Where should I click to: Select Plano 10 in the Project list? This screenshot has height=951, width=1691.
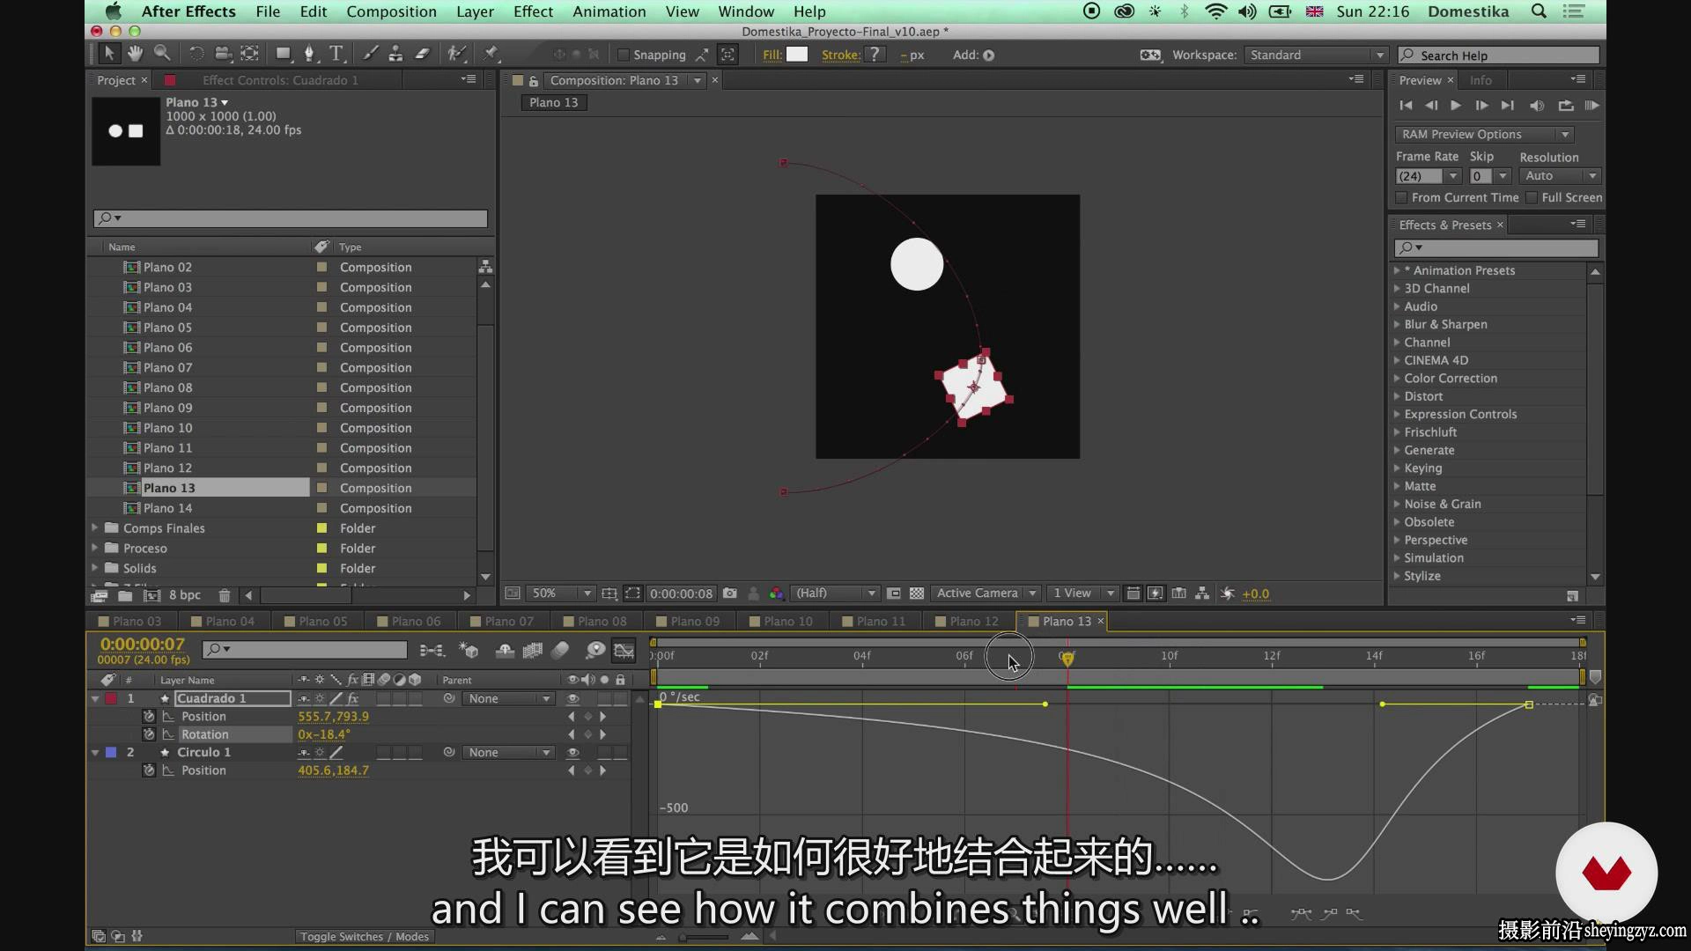167,428
